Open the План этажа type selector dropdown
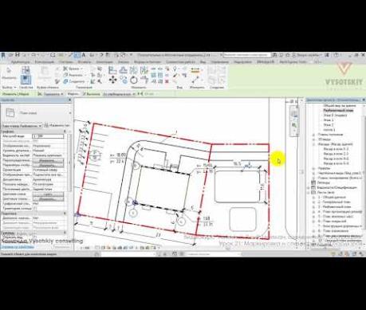The width and height of the screenshot is (366, 310). 22,126
